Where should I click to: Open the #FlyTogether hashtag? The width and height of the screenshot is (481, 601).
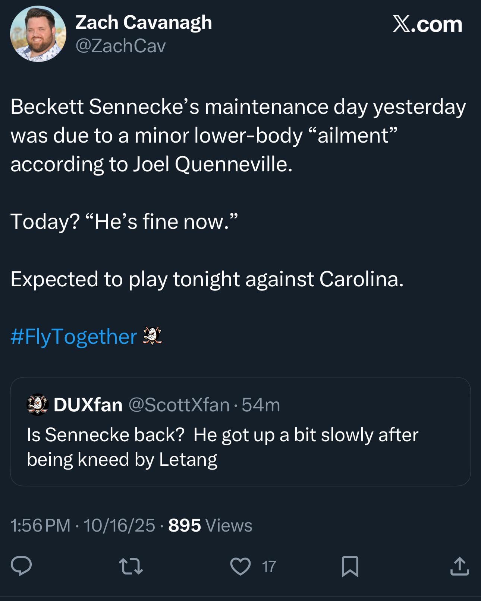pyautogui.click(x=74, y=336)
